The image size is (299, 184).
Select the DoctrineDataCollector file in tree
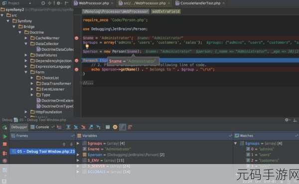pyautogui.click(x=55, y=49)
